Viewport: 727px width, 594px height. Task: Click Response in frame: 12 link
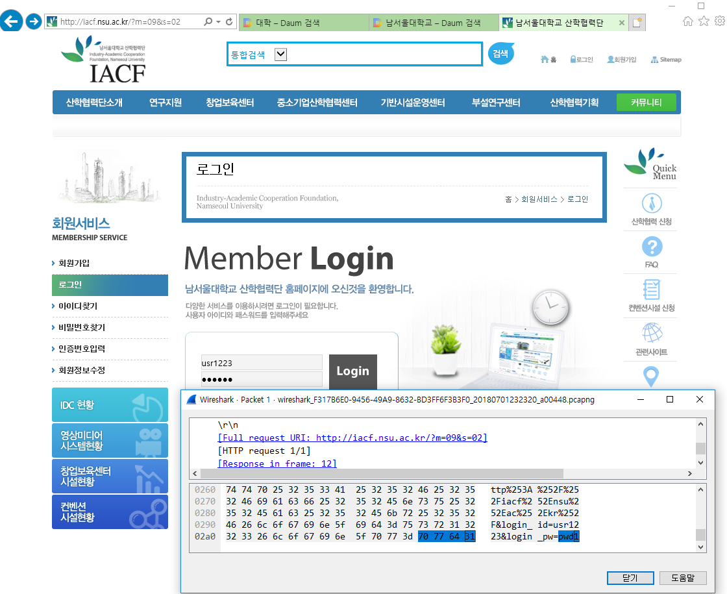tap(277, 464)
